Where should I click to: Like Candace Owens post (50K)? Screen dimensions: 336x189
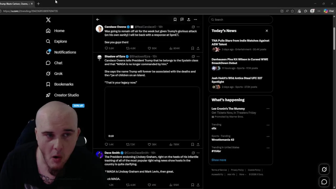coord(152,48)
